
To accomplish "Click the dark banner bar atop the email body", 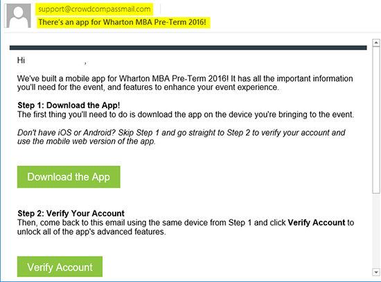I will [188, 47].
